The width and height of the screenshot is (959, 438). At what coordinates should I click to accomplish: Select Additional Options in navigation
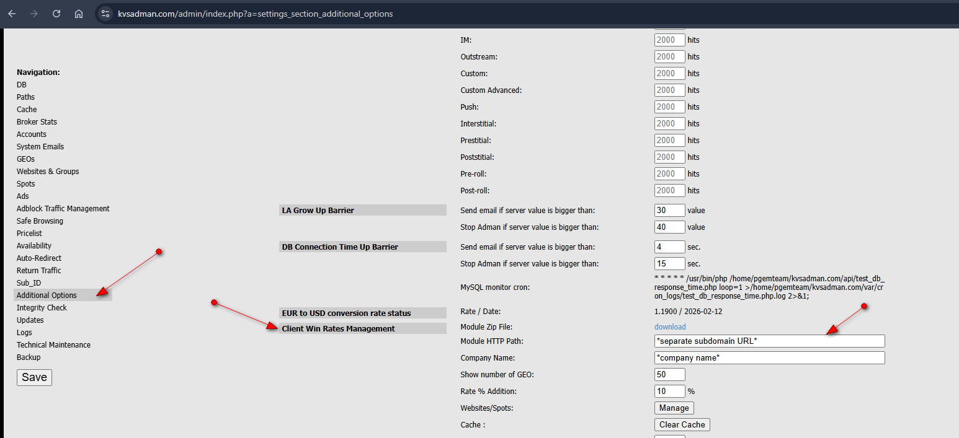(x=63, y=296)
